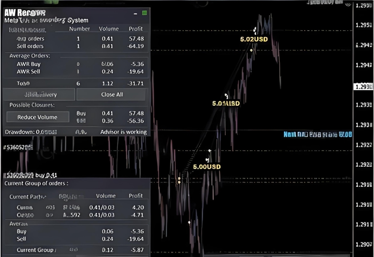The image size is (374, 257).
Task: Select the 6.02USD profit label
Action: [254, 39]
